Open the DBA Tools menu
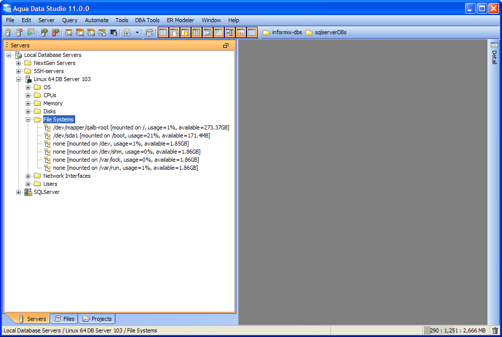Viewport: 502px width, 337px height. click(x=147, y=20)
